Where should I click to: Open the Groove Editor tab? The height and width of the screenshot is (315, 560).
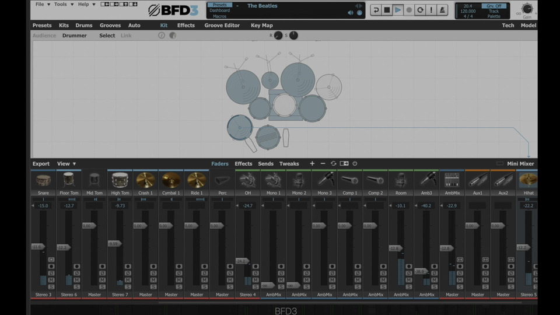tap(222, 25)
